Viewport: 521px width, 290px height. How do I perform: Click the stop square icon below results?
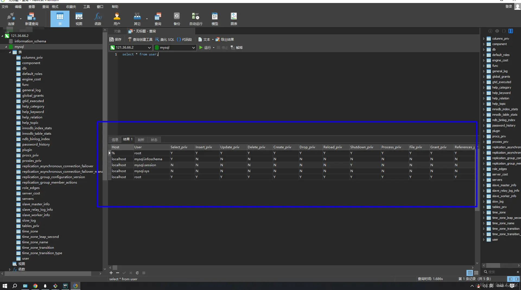click(144, 273)
